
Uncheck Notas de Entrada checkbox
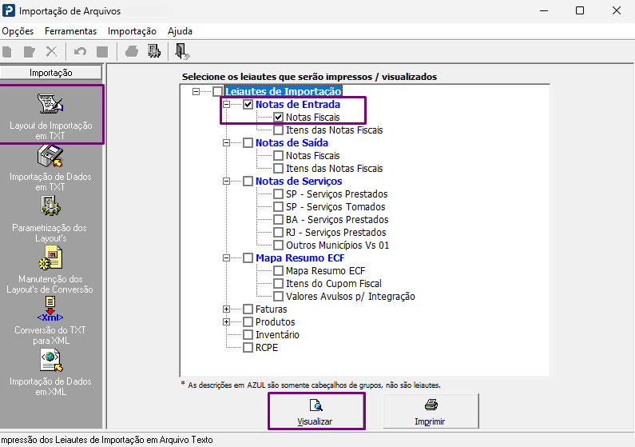coord(248,105)
